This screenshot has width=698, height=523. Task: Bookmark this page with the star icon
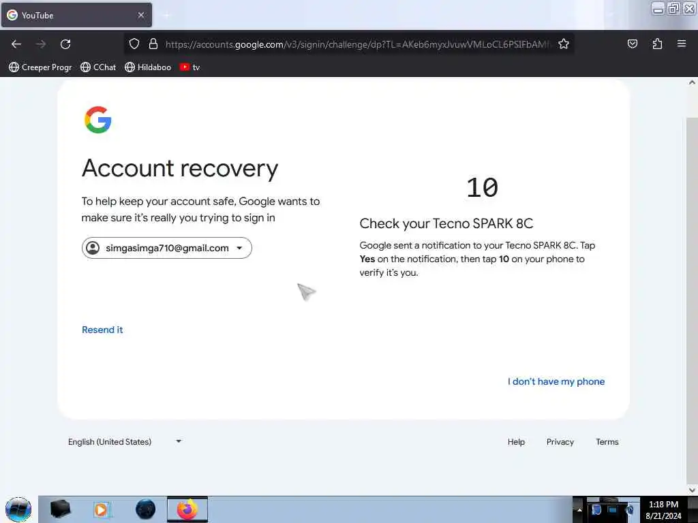tap(564, 44)
